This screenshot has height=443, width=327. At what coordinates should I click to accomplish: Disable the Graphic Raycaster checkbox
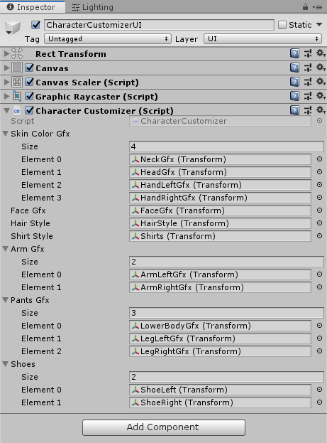29,96
